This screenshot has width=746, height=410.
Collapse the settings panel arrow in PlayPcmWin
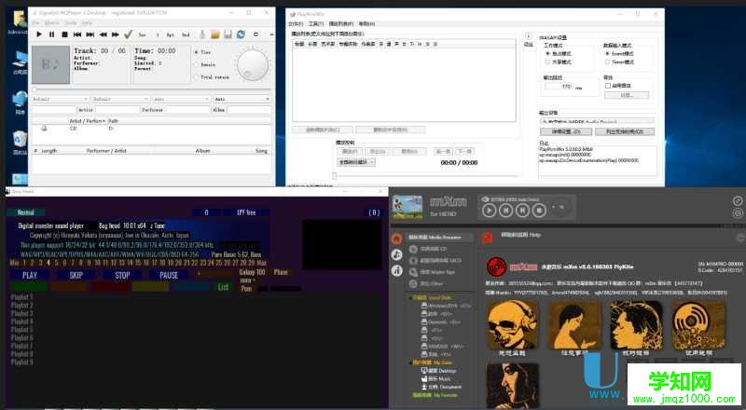click(528, 35)
